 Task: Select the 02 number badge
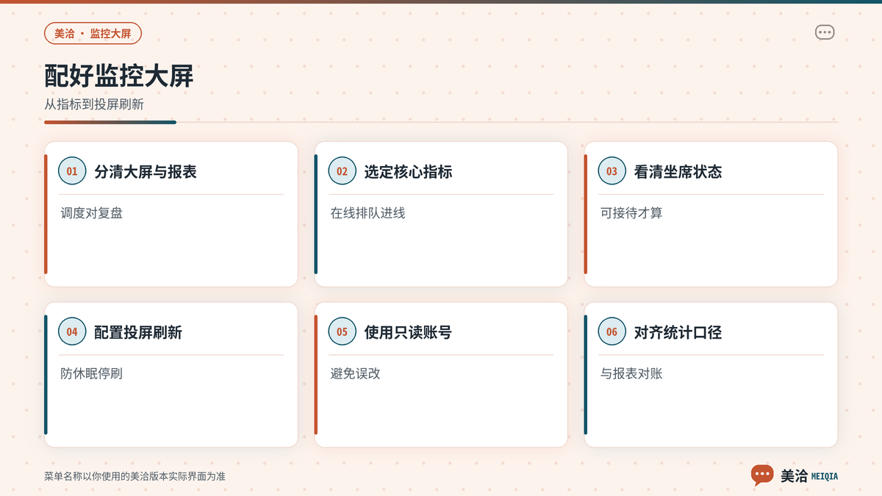342,171
